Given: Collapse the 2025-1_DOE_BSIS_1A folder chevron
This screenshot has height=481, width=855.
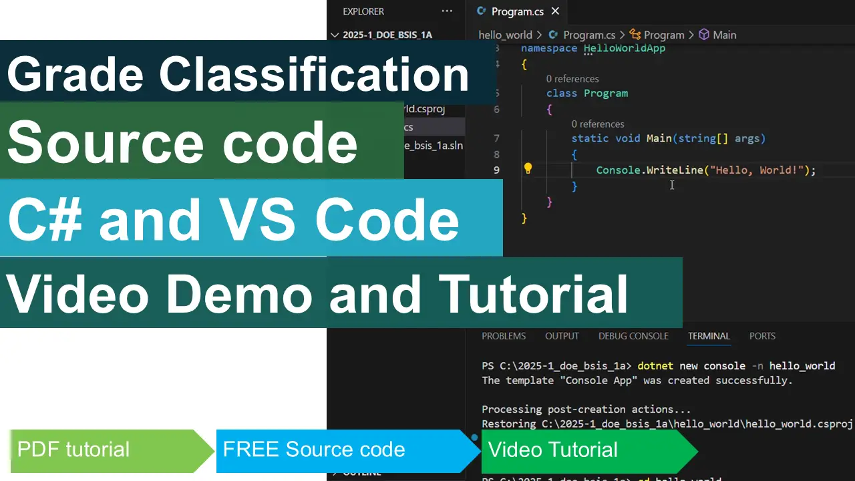Looking at the screenshot, I should pyautogui.click(x=334, y=35).
